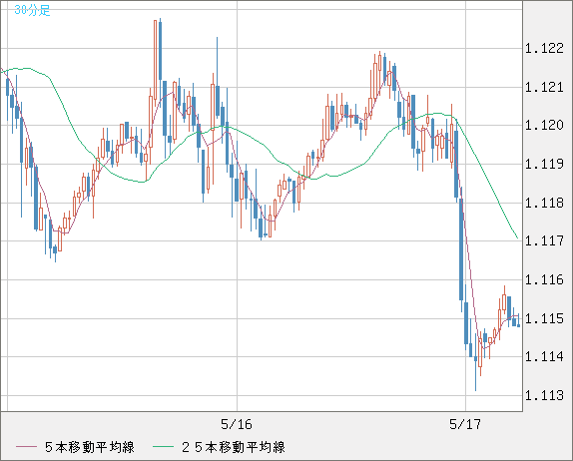Click the 5/16 date axis label
Viewport: 573px width, 461px height.
point(237,424)
